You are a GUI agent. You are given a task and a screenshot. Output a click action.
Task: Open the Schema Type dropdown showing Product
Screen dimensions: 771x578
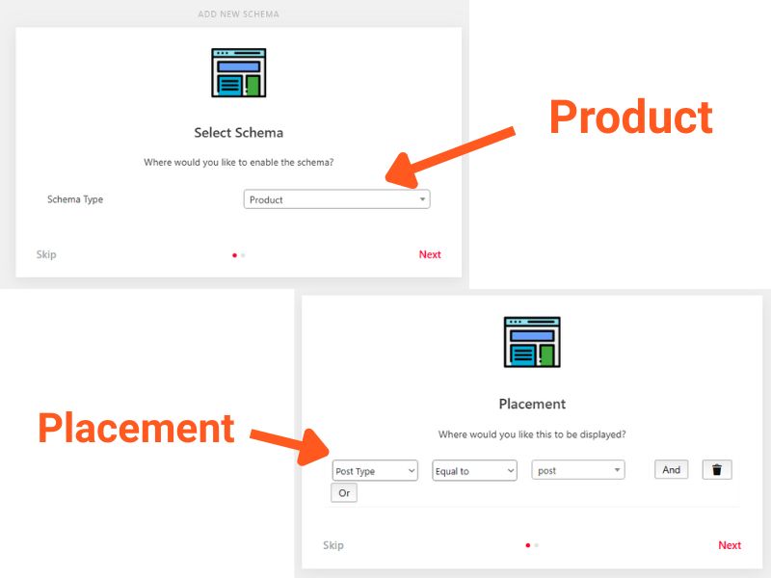click(335, 198)
